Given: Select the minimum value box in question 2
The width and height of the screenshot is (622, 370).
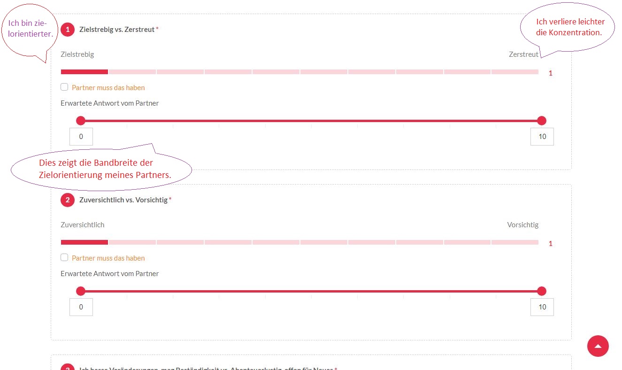Looking at the screenshot, I should 81,307.
